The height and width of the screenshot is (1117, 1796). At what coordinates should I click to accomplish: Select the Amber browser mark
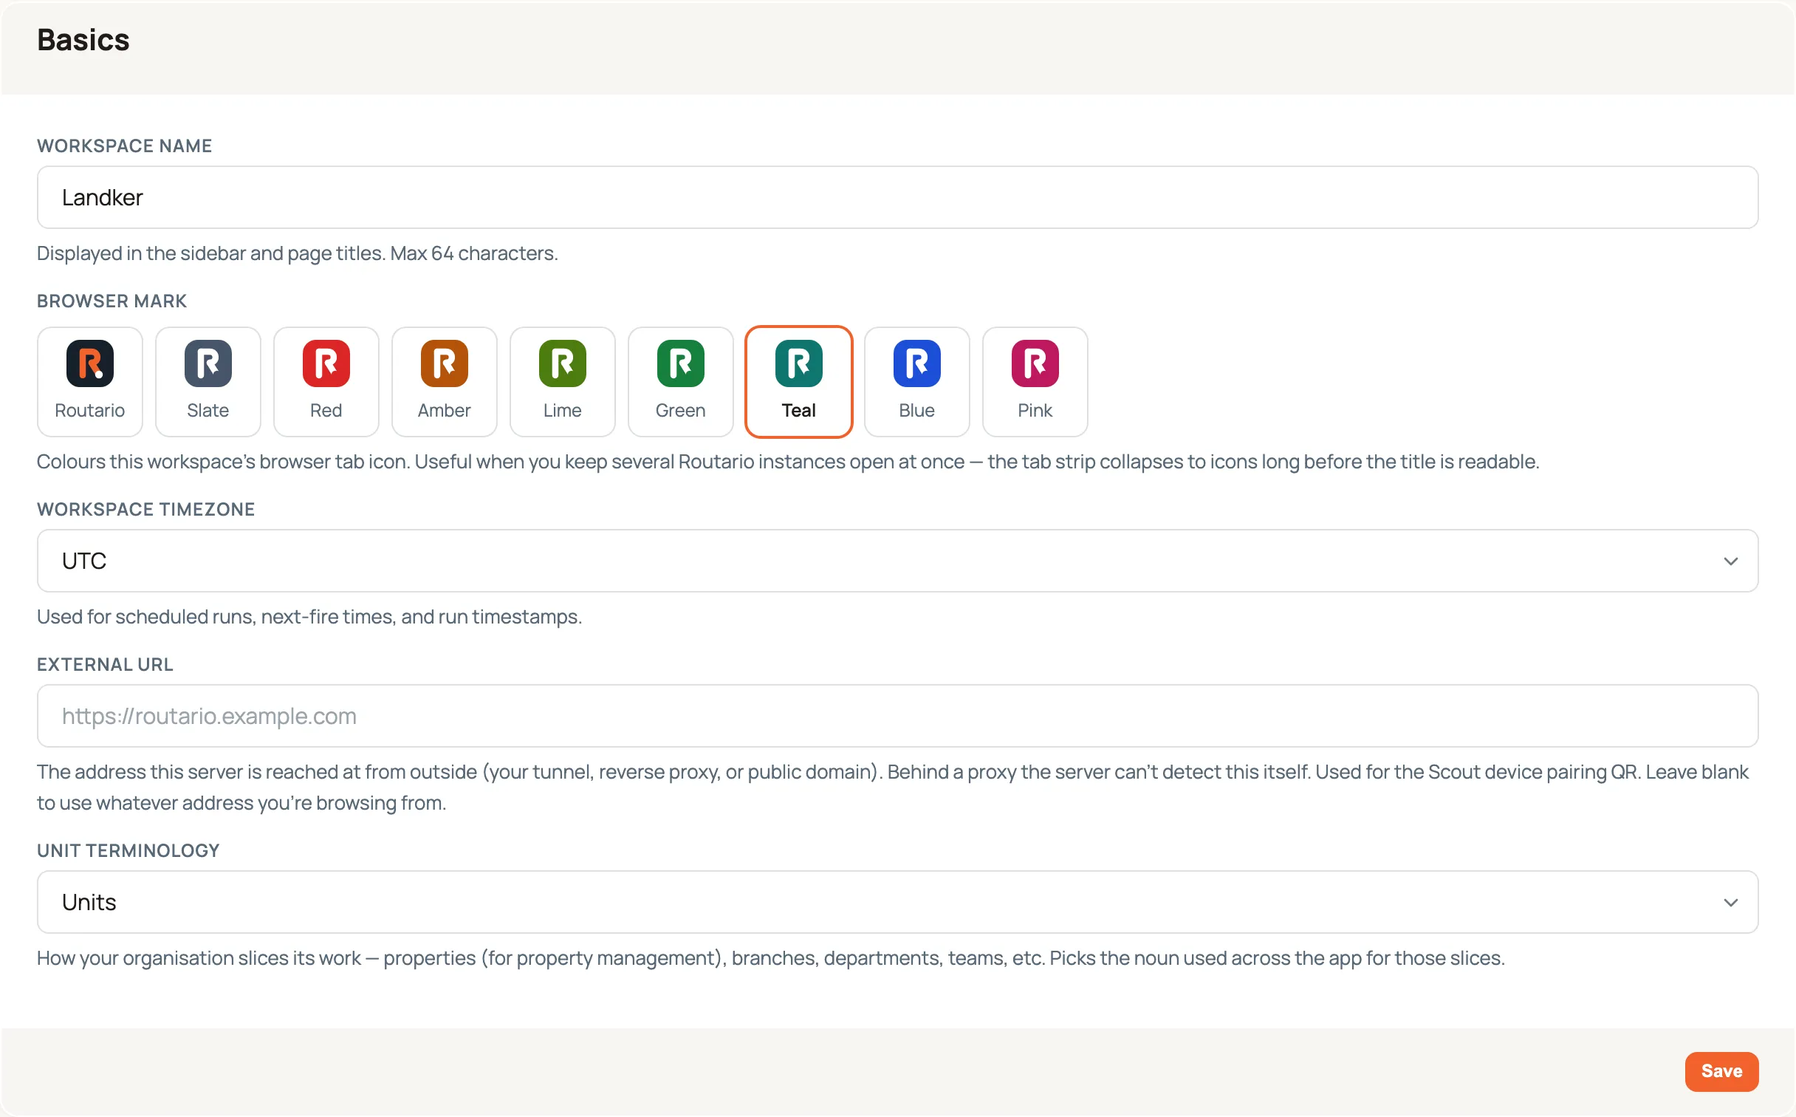tap(445, 382)
